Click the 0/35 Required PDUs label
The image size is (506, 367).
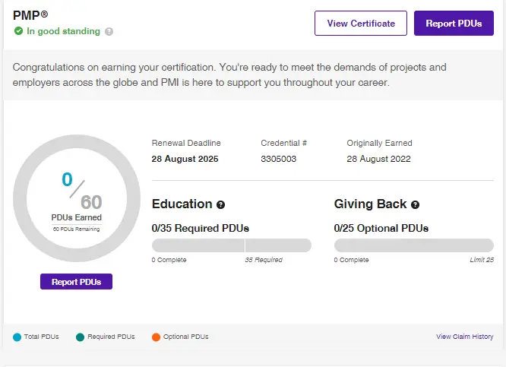201,228
